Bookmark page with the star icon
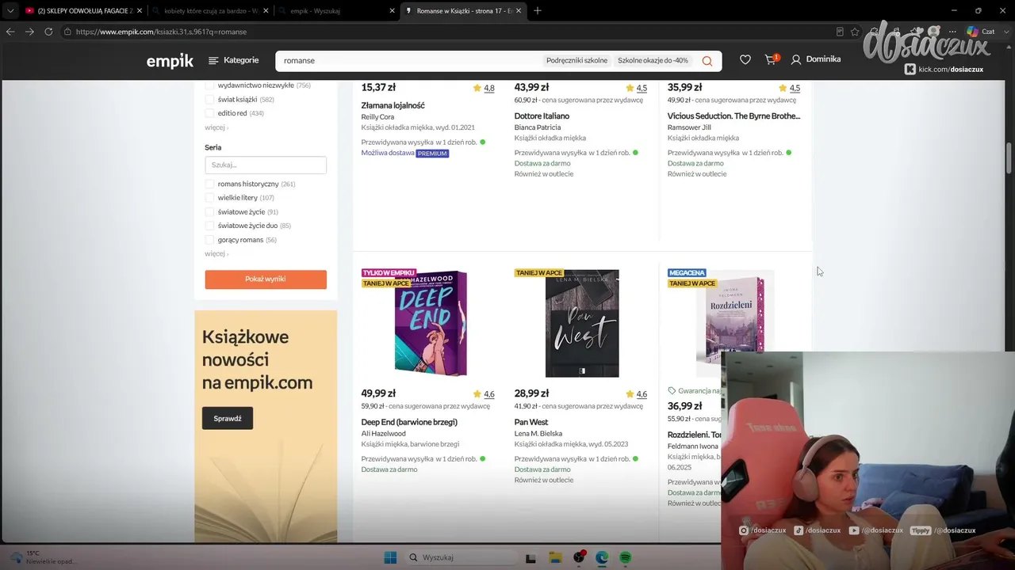Screen dimensions: 1015x570 (x=855, y=32)
